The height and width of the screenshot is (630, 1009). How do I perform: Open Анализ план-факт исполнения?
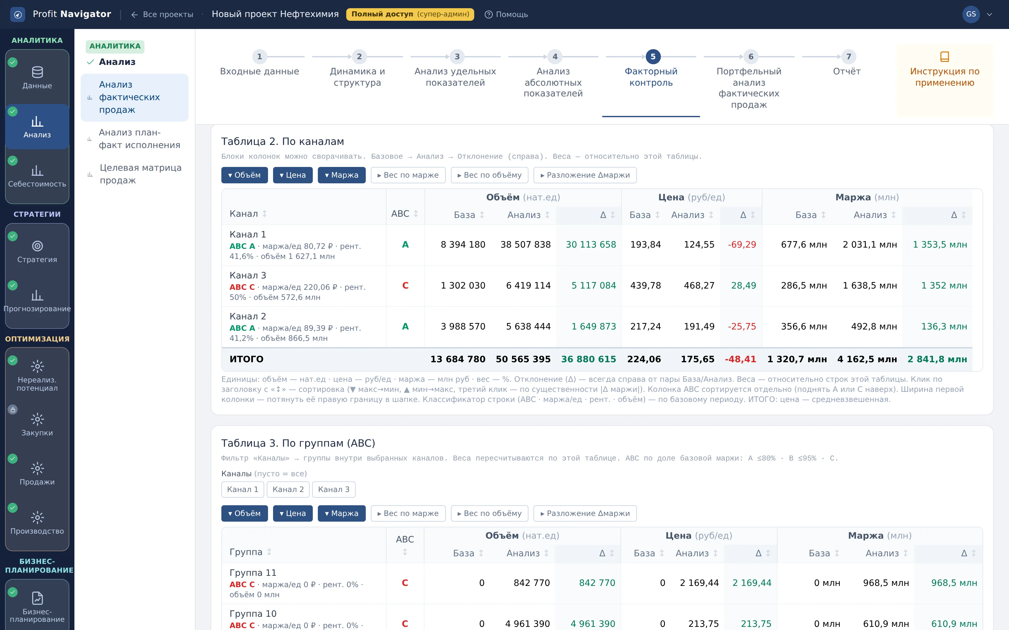(134, 139)
